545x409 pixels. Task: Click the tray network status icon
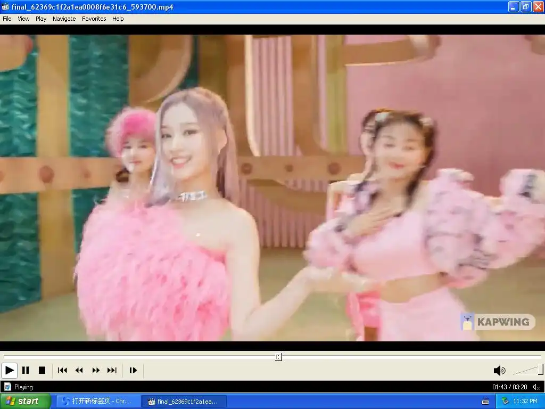pyautogui.click(x=505, y=402)
